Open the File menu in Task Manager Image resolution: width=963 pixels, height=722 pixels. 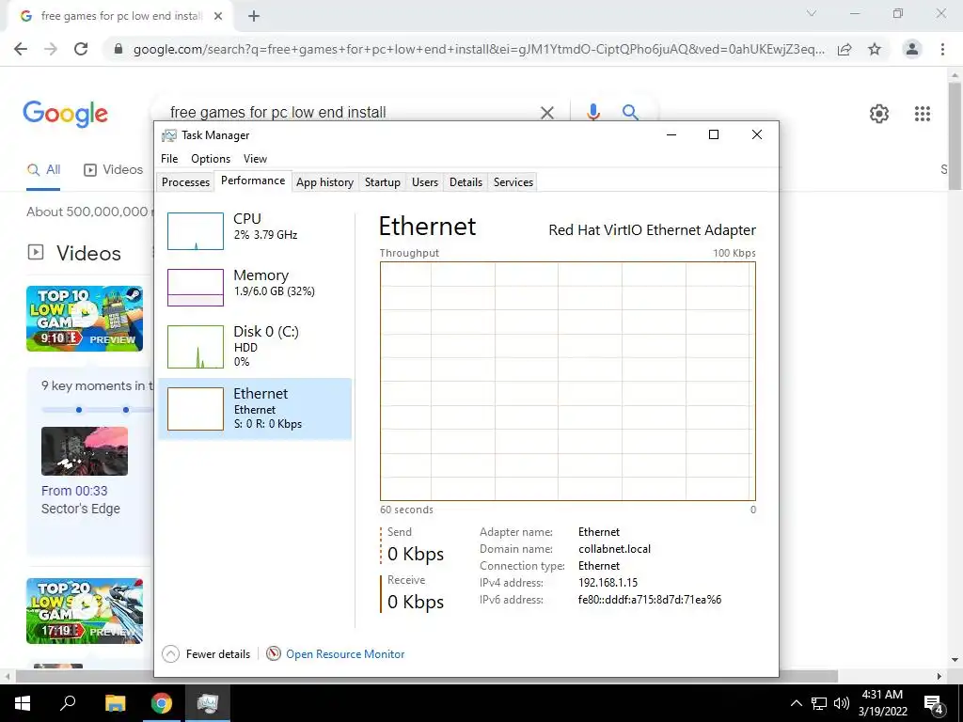click(x=169, y=158)
